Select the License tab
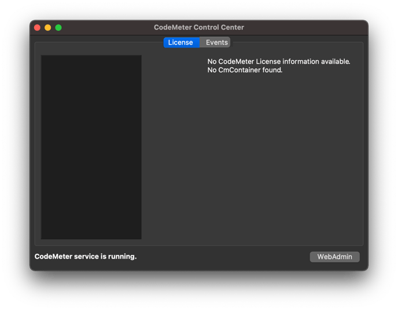Image resolution: width=398 pixels, height=310 pixels. pos(181,42)
